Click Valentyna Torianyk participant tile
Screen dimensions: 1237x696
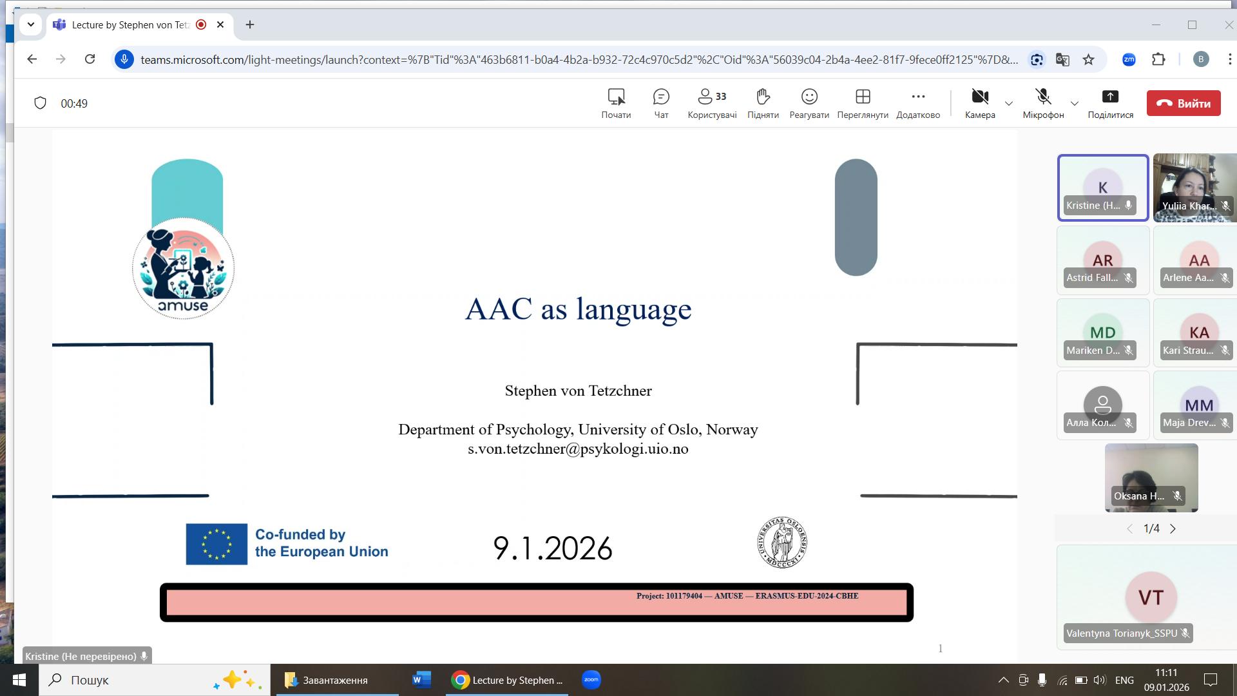(1150, 597)
